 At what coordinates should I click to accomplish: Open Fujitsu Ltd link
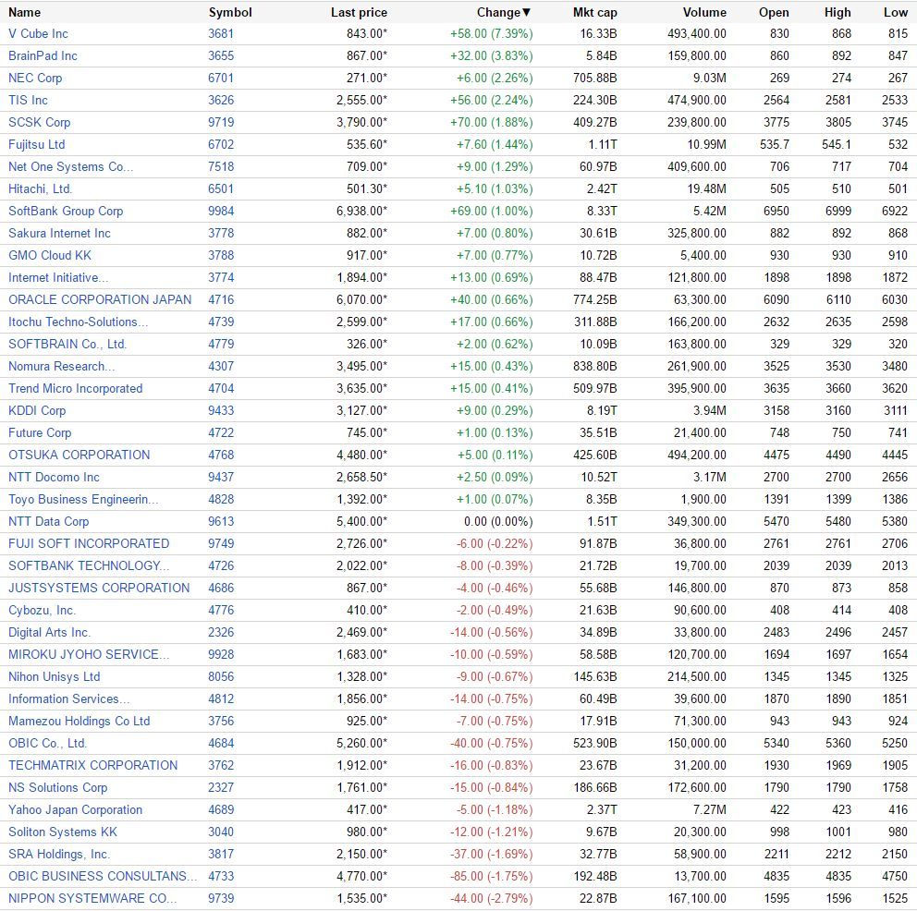point(36,145)
